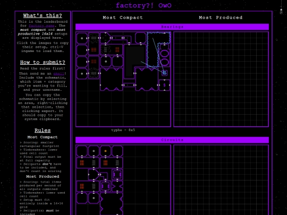
Task: Click the "Most Compact" rules subheading in sidebar
Action: pyautogui.click(x=43, y=137)
